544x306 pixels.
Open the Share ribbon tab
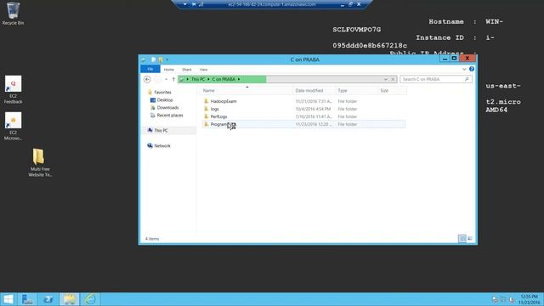[x=187, y=70]
